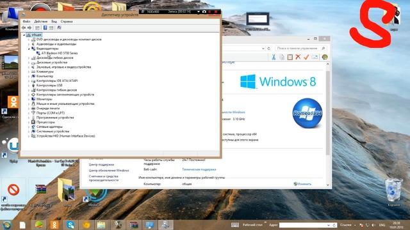Open the Вид menu
The height and width of the screenshot is (230, 410).
[x=54, y=21]
